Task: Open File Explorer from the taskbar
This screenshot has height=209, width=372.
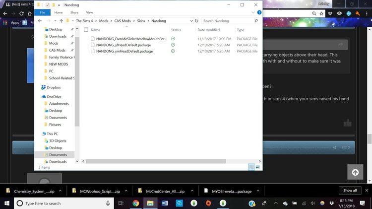Action: click(x=150, y=204)
